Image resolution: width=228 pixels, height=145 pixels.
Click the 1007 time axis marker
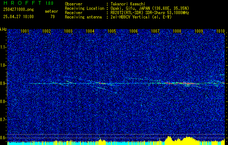(155, 31)
